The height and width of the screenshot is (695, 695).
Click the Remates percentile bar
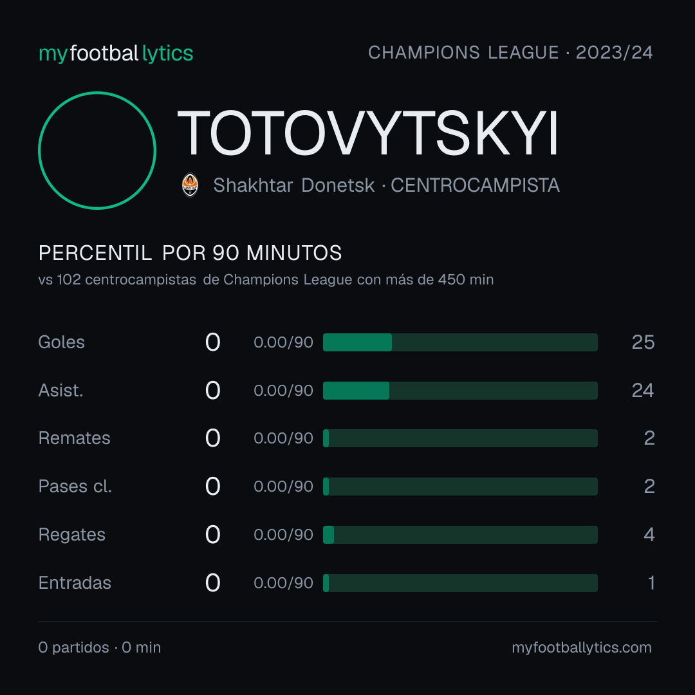[460, 438]
